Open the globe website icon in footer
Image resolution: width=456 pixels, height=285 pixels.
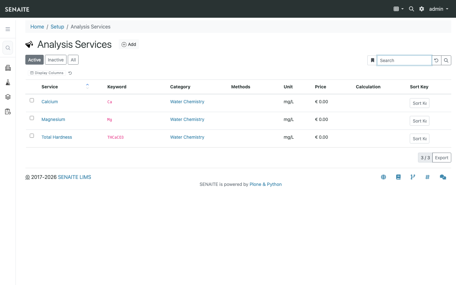(x=383, y=177)
